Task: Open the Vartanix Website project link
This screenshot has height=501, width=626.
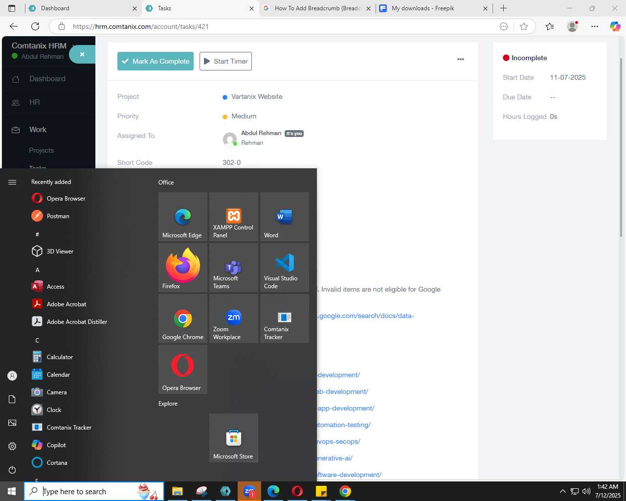Action: (257, 96)
